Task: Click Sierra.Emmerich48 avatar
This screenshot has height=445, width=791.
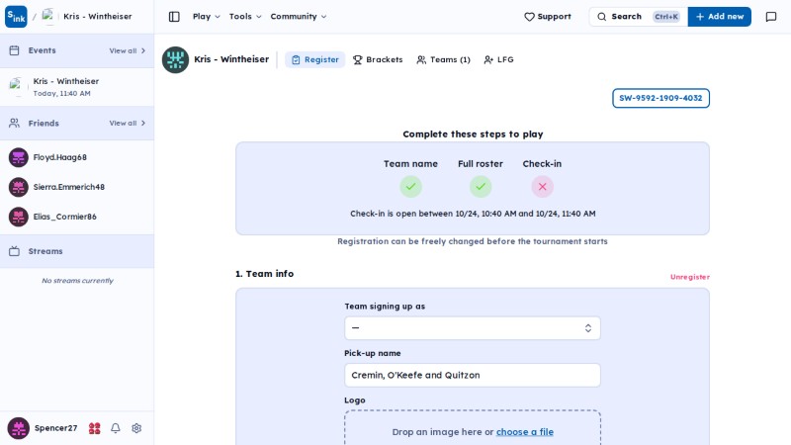Action: tap(18, 187)
